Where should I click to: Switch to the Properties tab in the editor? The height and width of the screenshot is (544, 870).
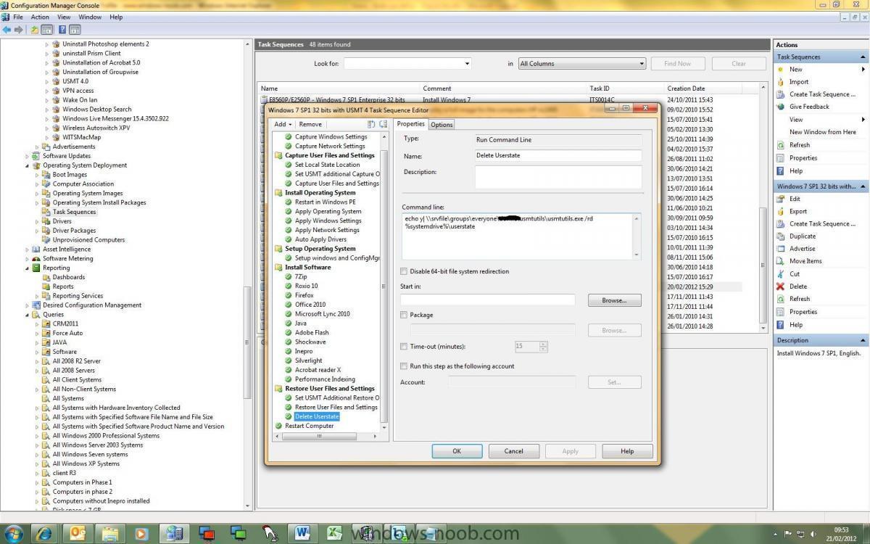point(411,124)
